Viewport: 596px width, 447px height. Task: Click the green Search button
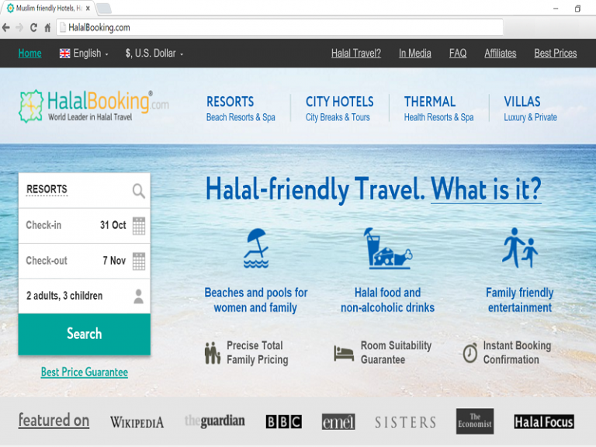85,334
